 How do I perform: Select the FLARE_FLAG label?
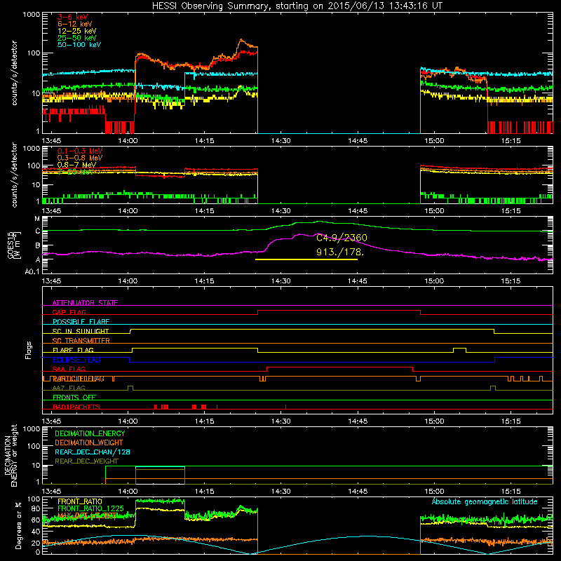(73, 350)
